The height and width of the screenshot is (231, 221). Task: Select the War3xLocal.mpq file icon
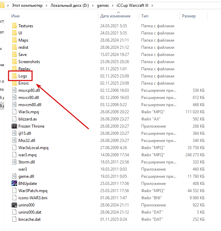click(x=14, y=148)
